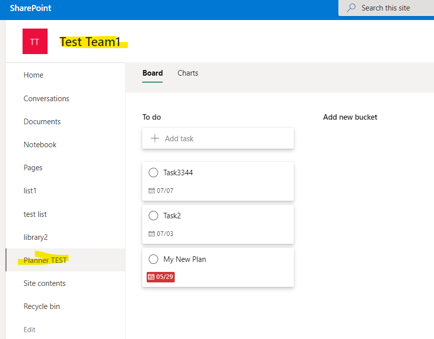Open Conversations in the left nav
This screenshot has height=339, width=434.
click(x=46, y=99)
